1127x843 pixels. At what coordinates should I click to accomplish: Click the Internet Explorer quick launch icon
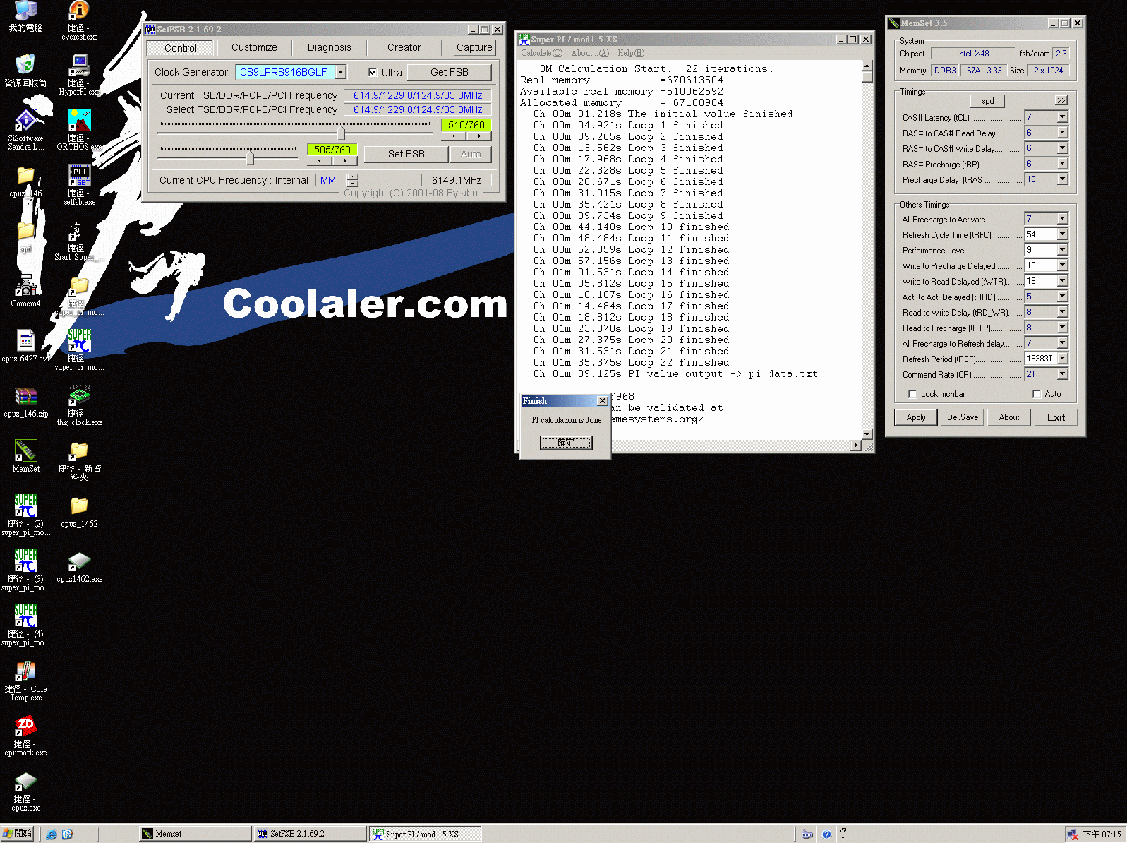(x=52, y=834)
